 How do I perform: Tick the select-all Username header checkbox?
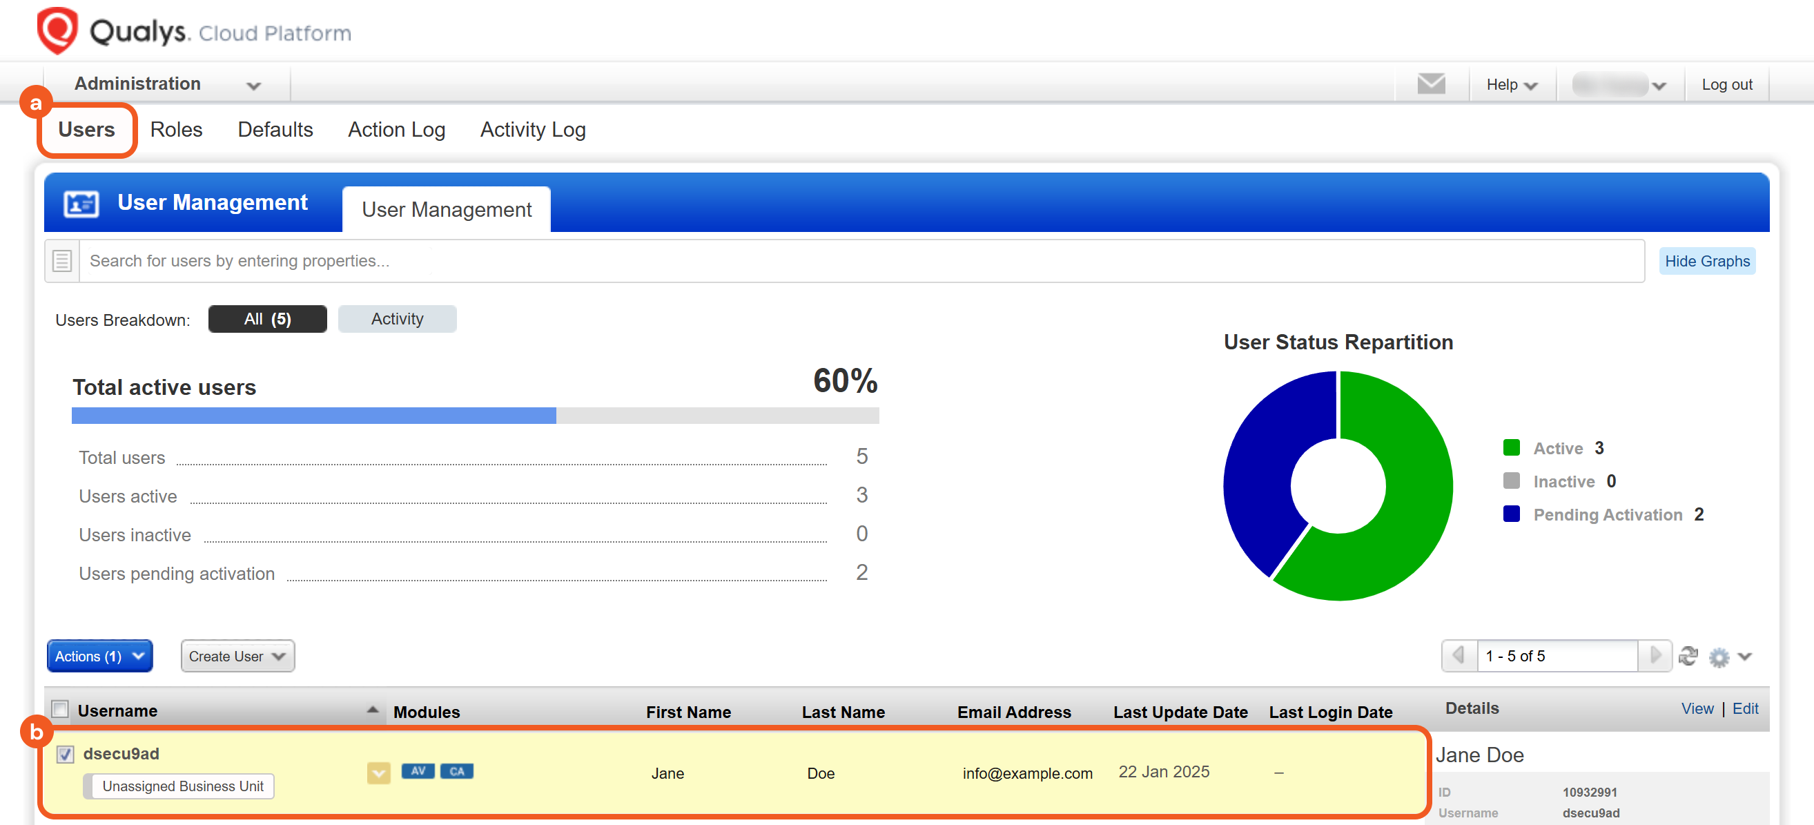61,709
